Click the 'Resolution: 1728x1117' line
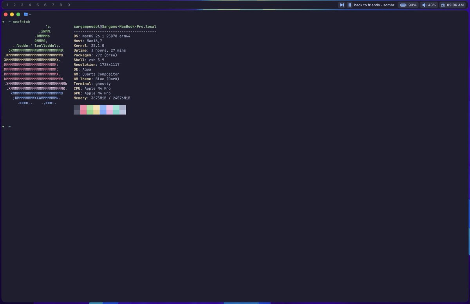The width and height of the screenshot is (470, 304). tap(96, 65)
